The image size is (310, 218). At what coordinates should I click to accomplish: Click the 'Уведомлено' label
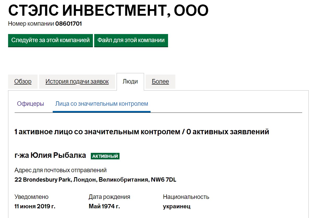[32, 197]
